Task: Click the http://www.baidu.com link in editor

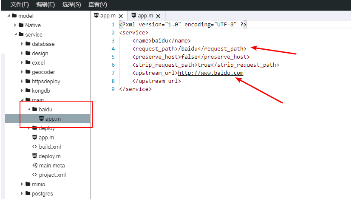Action: [210, 73]
